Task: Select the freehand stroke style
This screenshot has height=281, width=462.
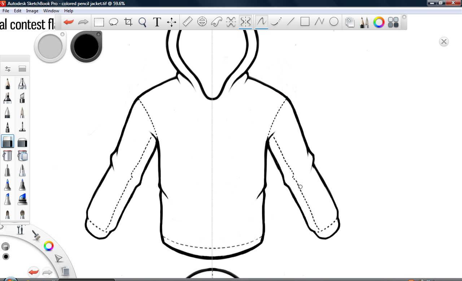Action: (x=261, y=22)
